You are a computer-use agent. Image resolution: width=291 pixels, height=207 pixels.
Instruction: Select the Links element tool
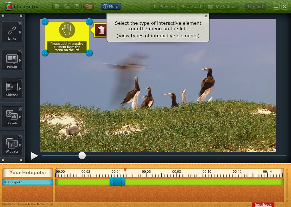[12, 32]
